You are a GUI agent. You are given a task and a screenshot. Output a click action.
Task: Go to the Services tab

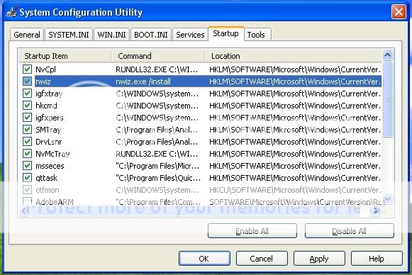(190, 35)
